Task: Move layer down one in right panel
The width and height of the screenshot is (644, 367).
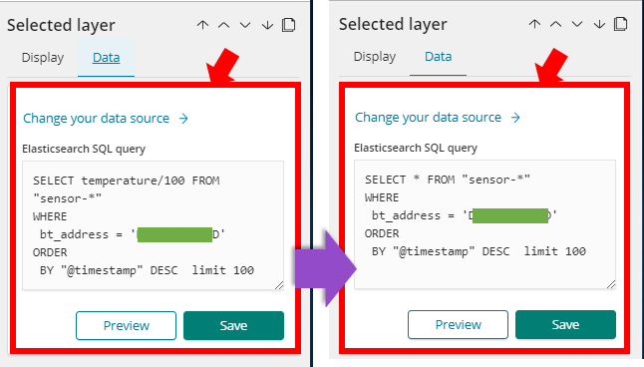Action: (577, 24)
